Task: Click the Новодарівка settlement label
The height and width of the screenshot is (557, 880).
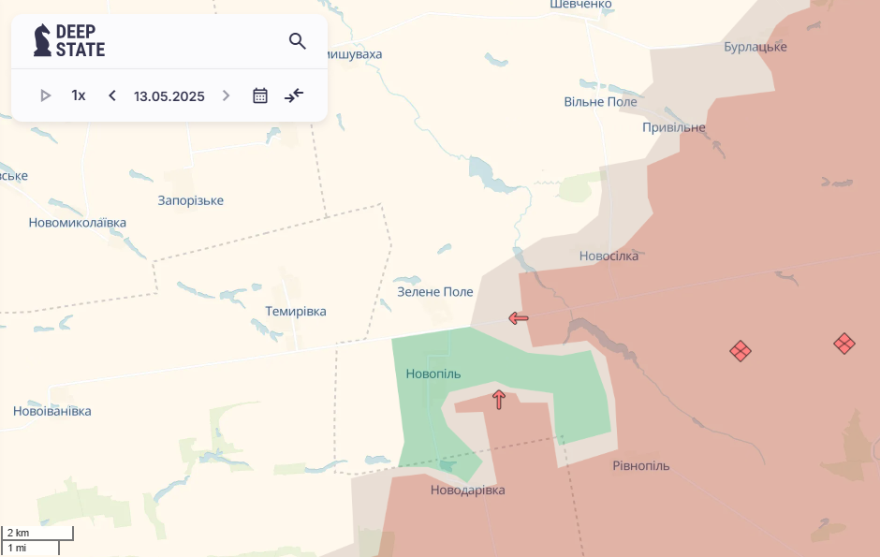Action: pos(467,490)
